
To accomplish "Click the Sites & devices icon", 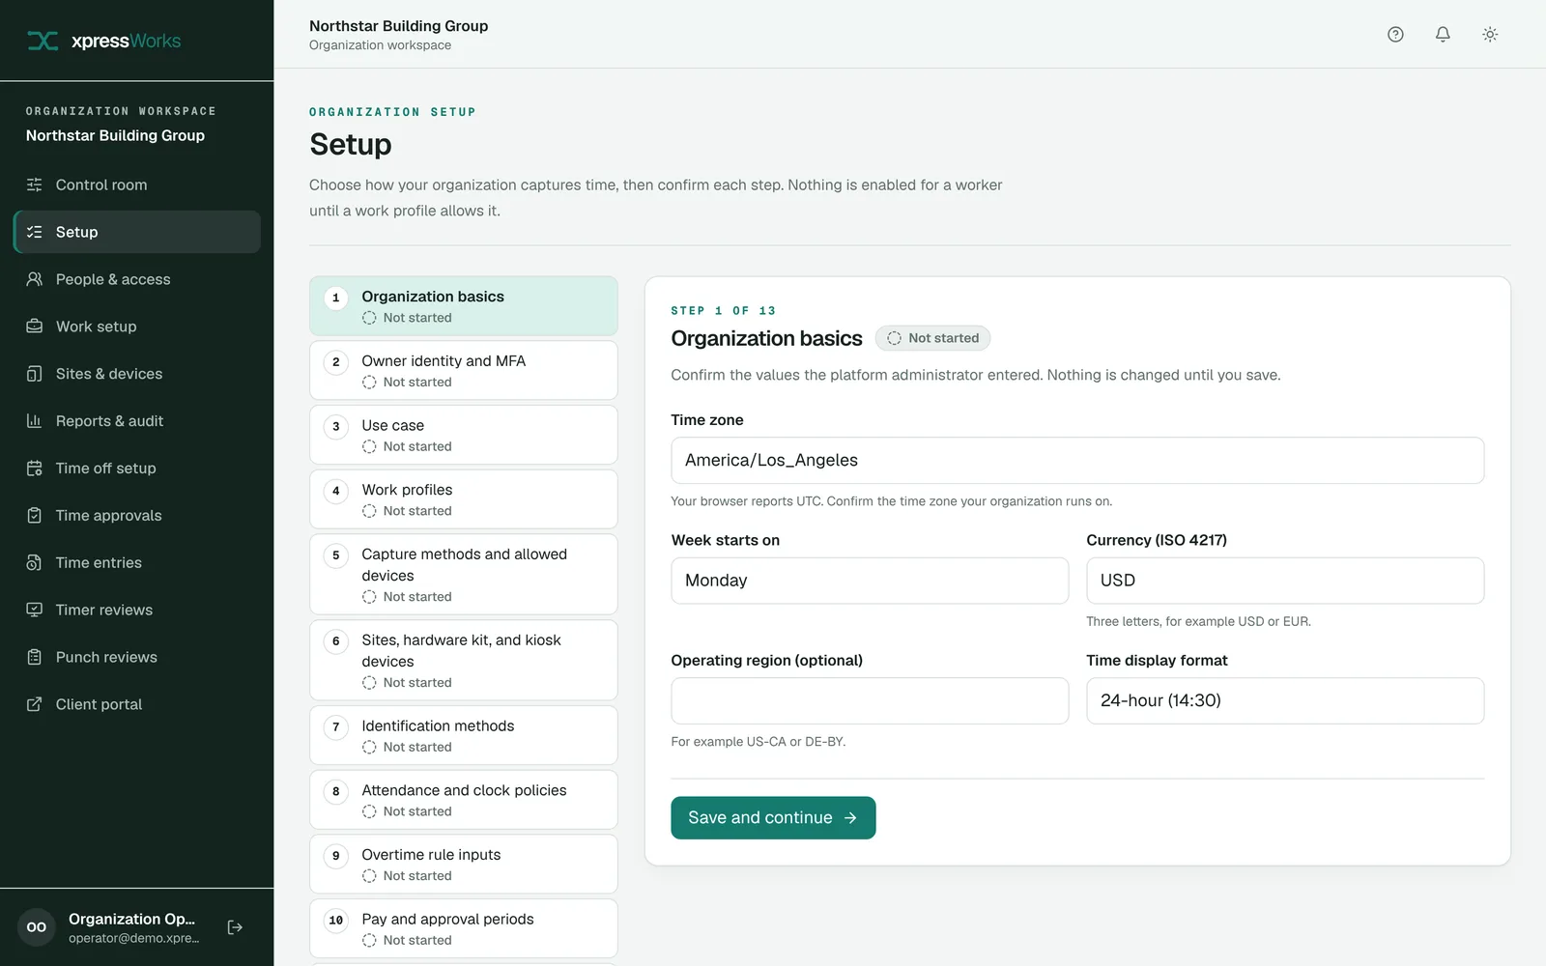I will click(35, 374).
